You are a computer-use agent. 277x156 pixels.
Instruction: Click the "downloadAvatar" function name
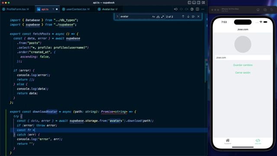tap(45, 112)
